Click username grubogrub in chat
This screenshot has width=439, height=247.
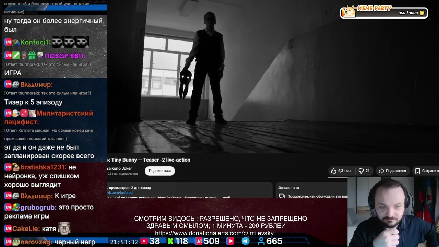(38, 207)
